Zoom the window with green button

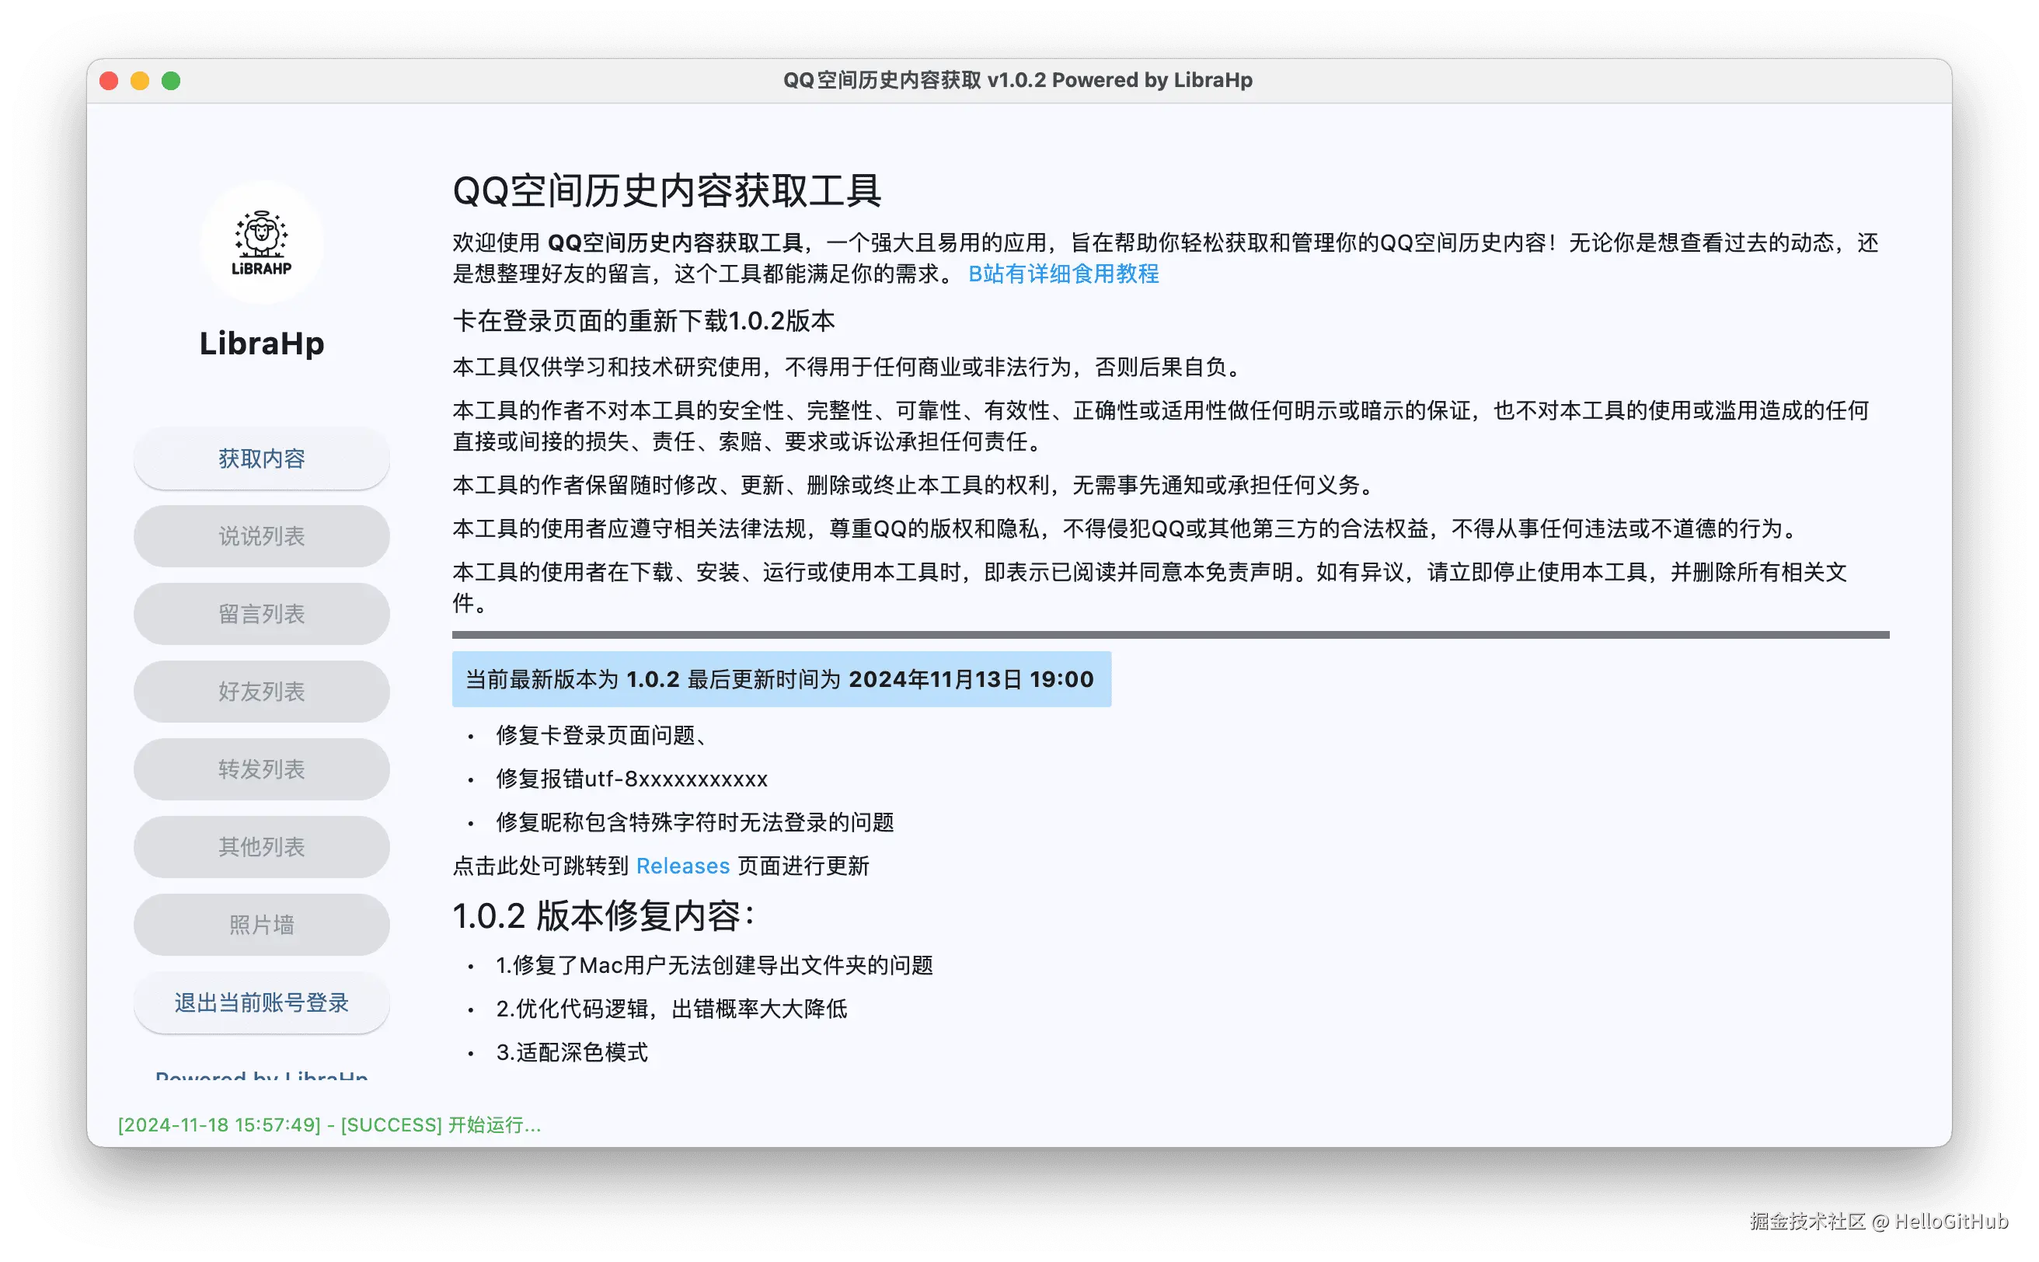(x=171, y=81)
